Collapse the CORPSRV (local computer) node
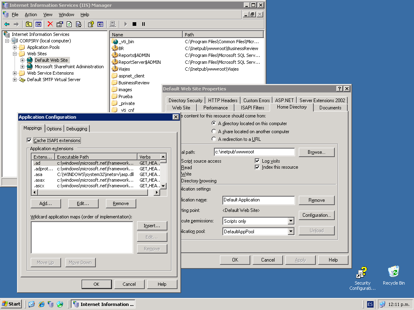The width and height of the screenshot is (414, 310). 7,41
